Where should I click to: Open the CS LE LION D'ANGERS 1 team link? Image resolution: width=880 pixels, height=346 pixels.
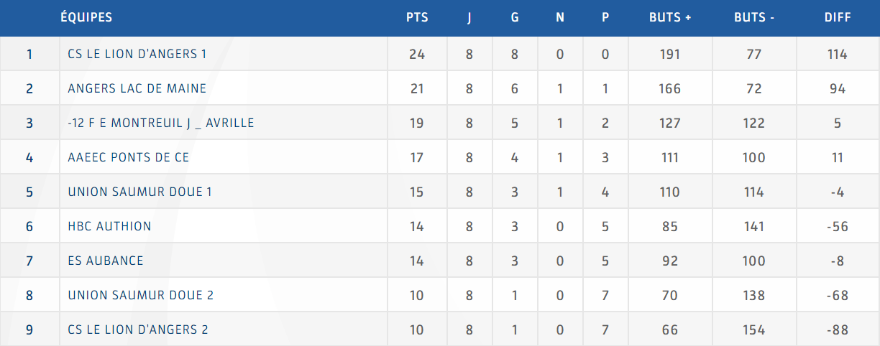point(137,54)
